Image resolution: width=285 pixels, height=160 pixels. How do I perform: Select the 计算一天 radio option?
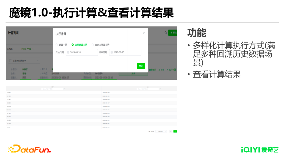(57, 45)
